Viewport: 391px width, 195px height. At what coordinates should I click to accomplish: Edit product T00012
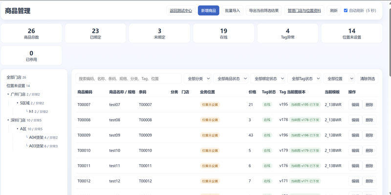coord(355,181)
